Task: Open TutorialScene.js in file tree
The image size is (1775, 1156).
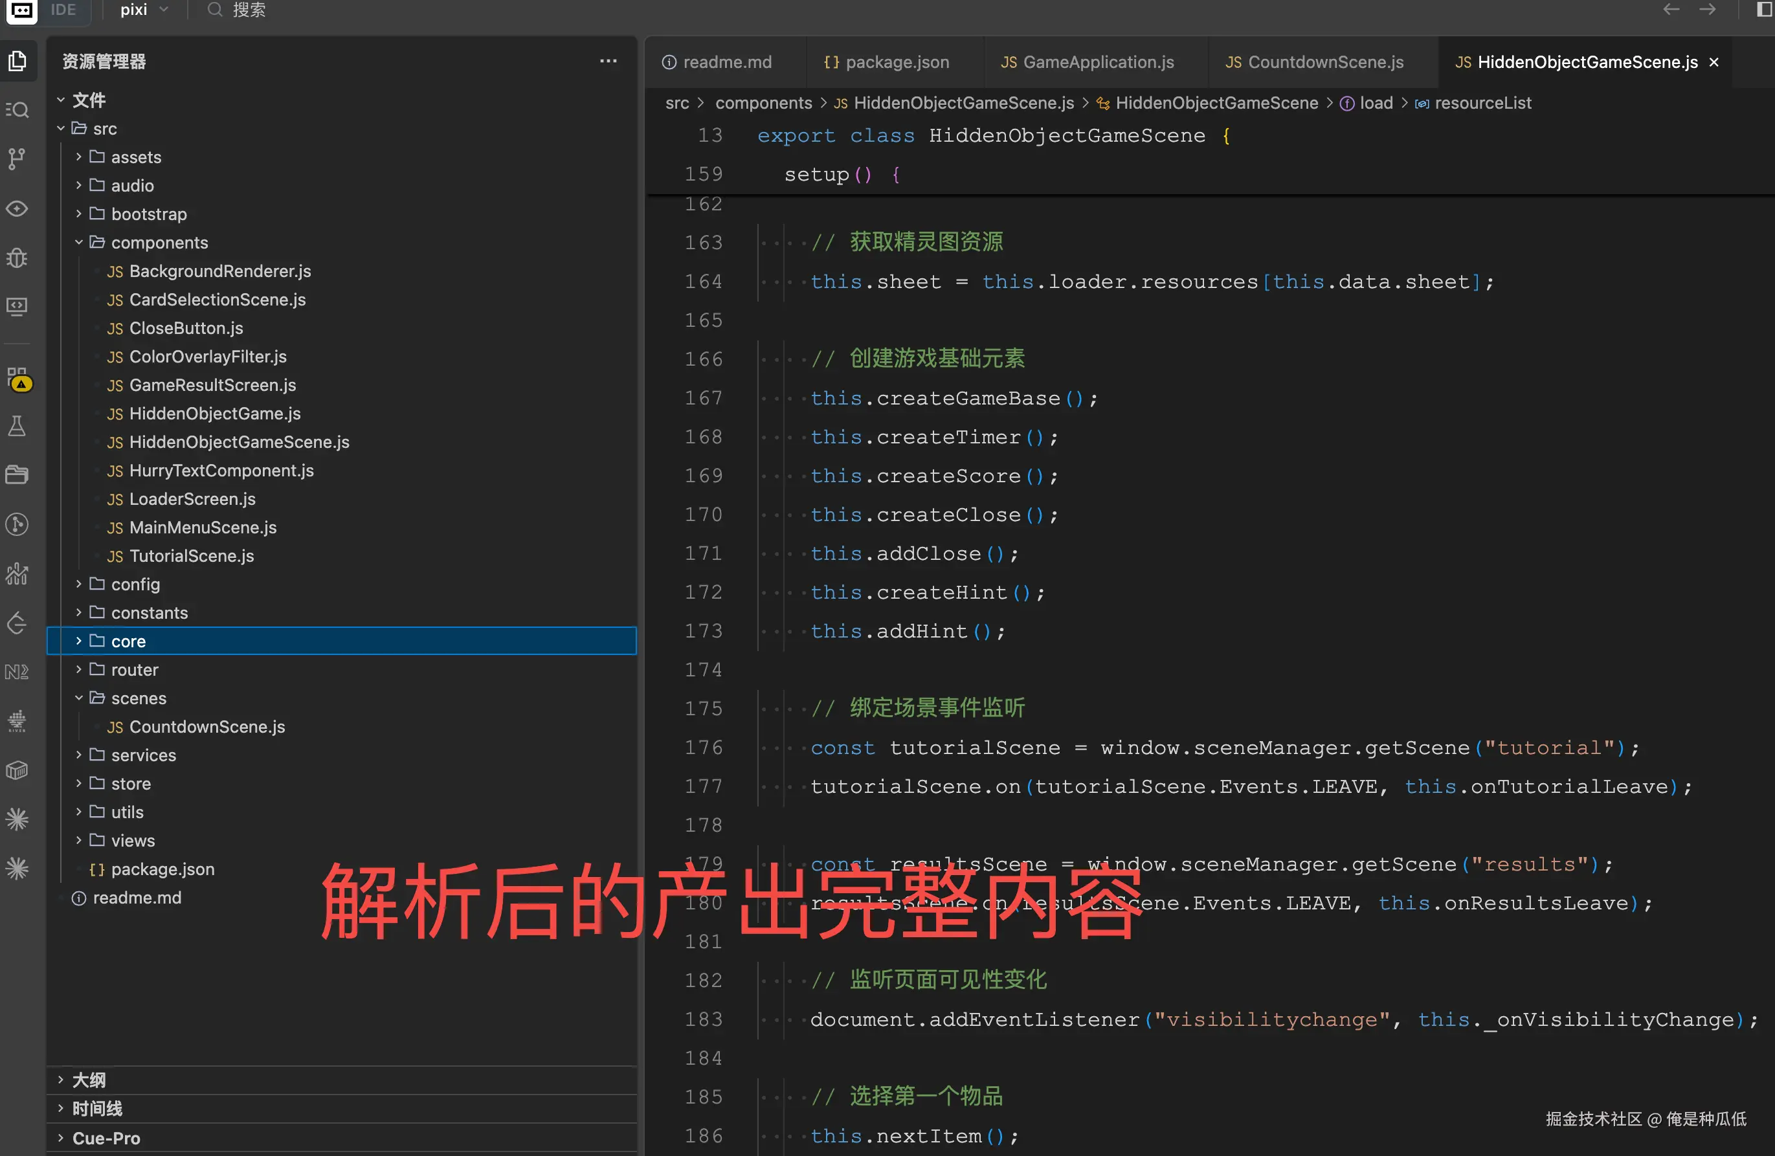Action: (x=191, y=555)
